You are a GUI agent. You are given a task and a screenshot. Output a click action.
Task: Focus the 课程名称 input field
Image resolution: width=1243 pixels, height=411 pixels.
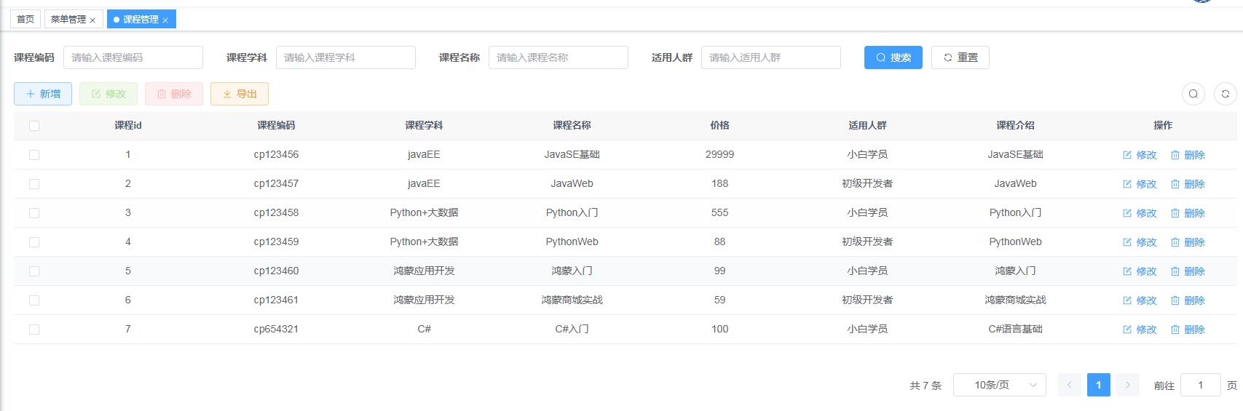tap(559, 57)
